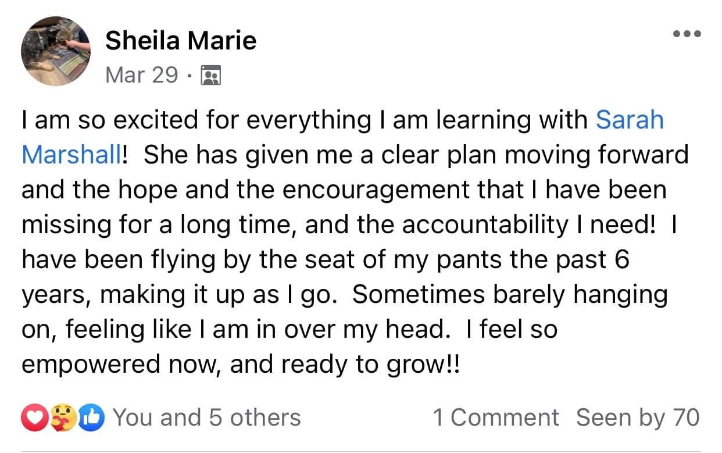The width and height of the screenshot is (722, 453).
Task: View the "You and 5 others" reactions
Action: point(206,418)
